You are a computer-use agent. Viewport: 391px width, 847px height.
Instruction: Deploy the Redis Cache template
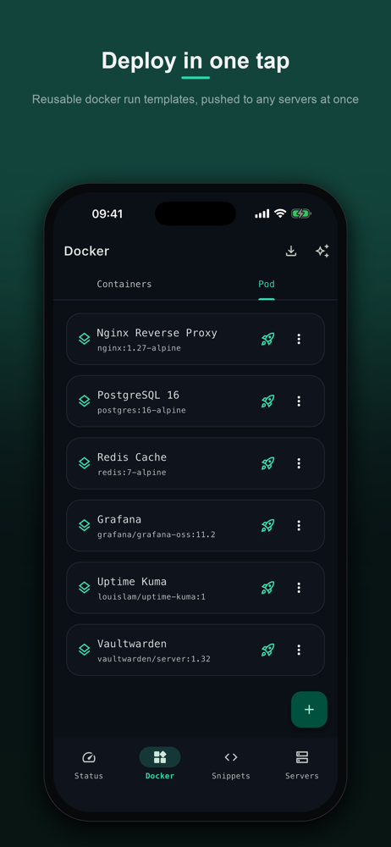(x=268, y=463)
